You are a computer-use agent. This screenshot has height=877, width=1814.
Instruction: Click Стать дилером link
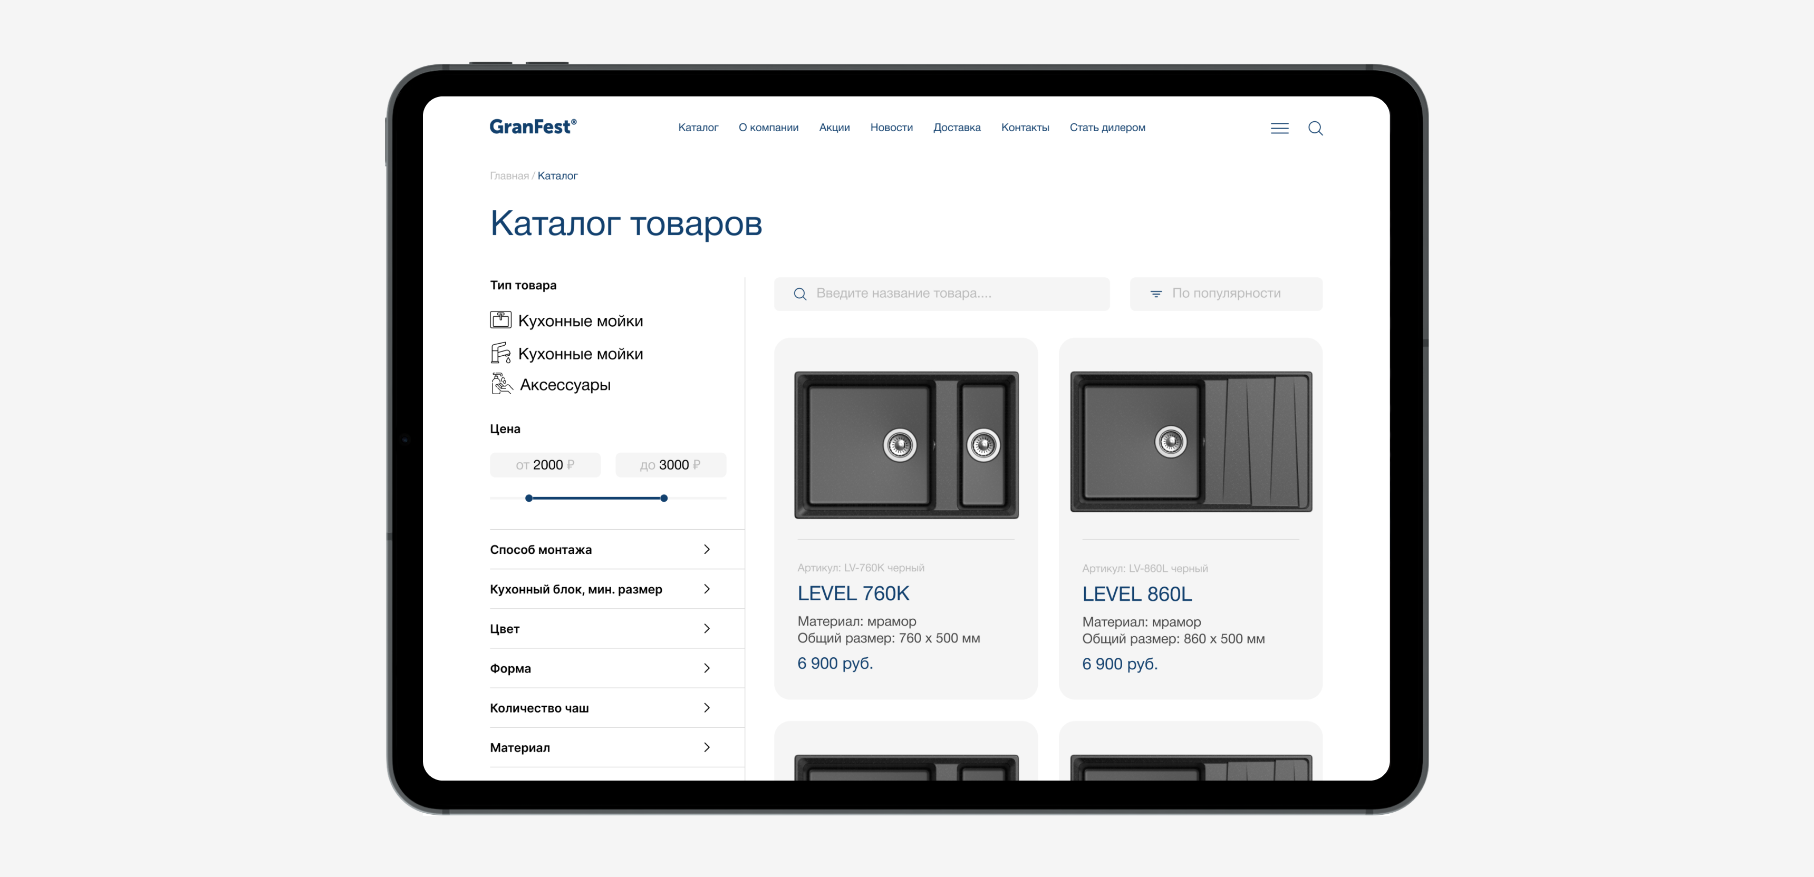(1107, 128)
